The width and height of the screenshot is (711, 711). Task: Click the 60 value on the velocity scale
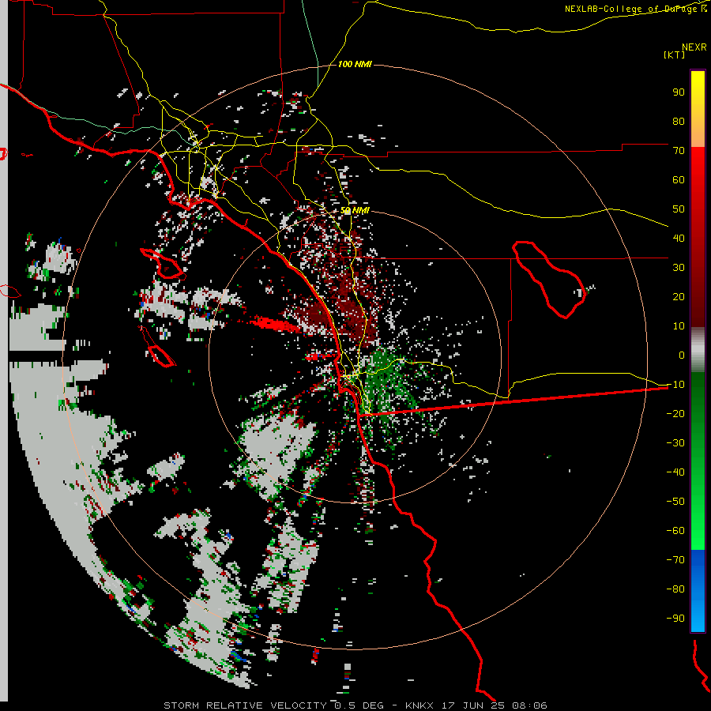pyautogui.click(x=679, y=179)
